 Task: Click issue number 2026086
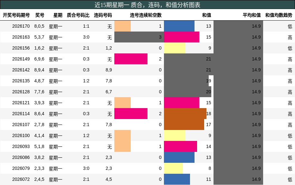21,157
